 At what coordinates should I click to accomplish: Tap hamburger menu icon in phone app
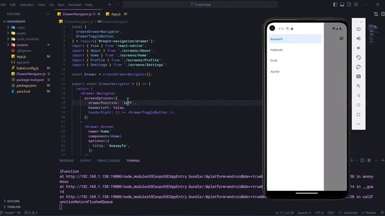[341, 38]
